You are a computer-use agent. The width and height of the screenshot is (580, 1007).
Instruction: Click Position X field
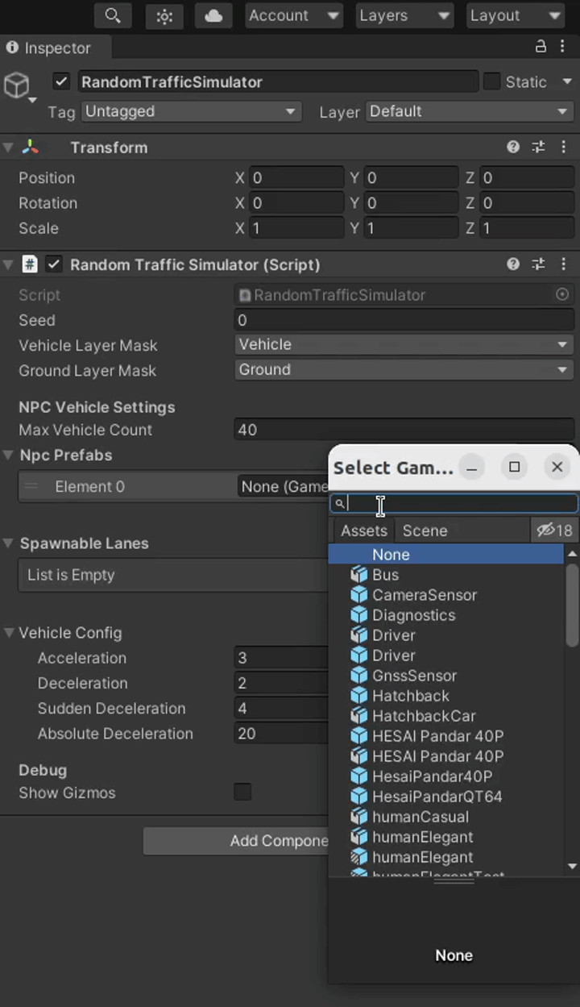tap(296, 178)
